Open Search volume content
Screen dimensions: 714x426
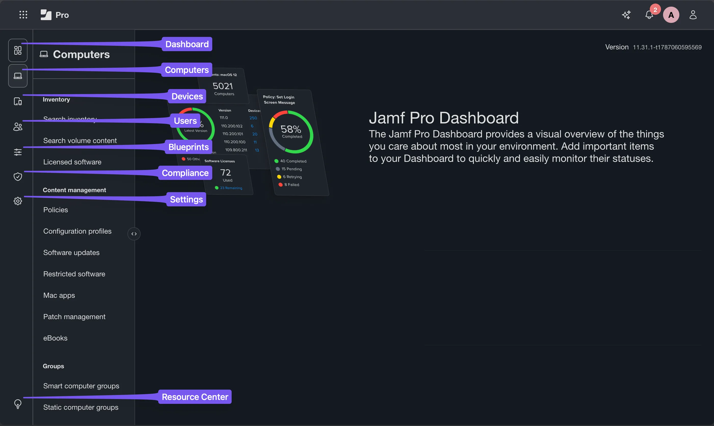[80, 141]
